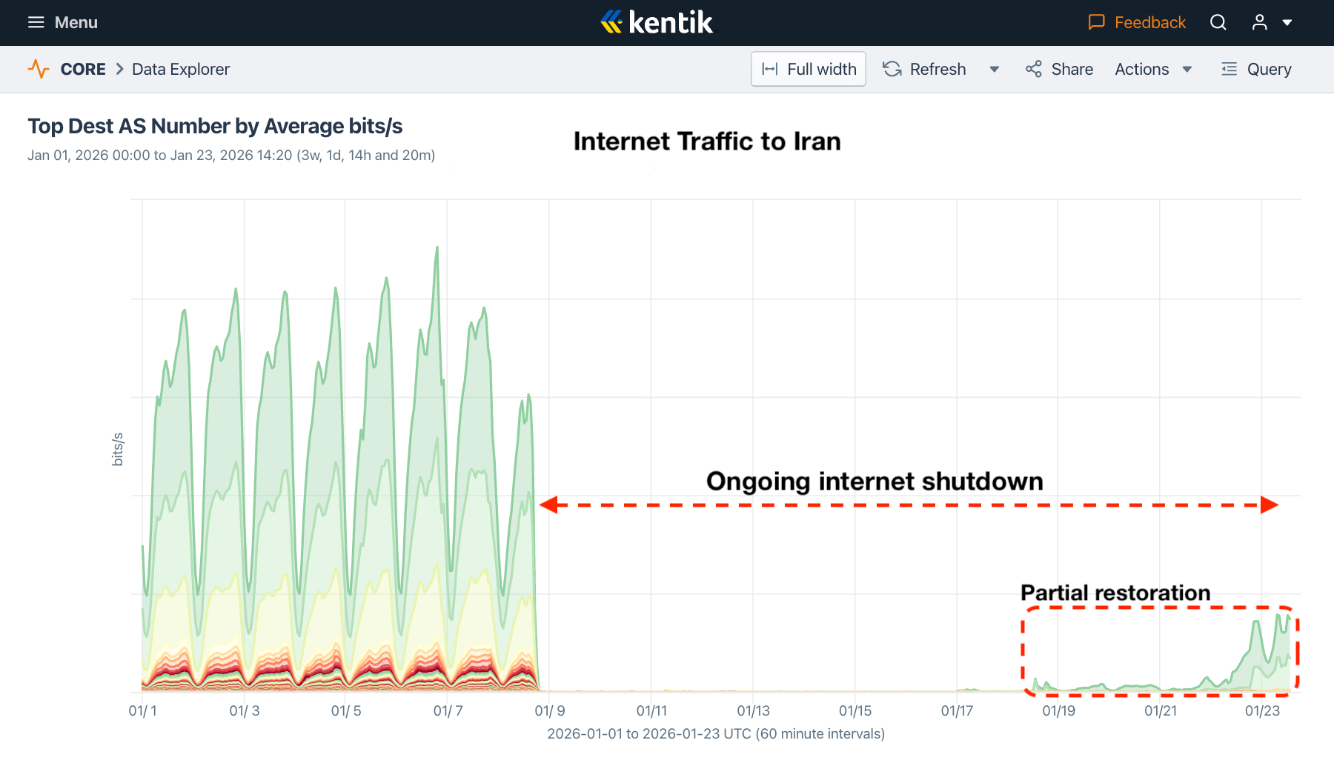Image resolution: width=1334 pixels, height=763 pixels.
Task: Expand the Refresh options dropdown arrow
Action: [x=995, y=69]
